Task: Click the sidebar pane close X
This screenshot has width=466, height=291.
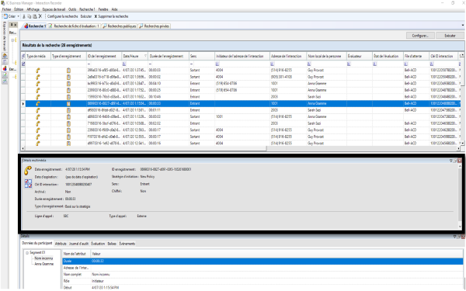Action: tap(16, 25)
